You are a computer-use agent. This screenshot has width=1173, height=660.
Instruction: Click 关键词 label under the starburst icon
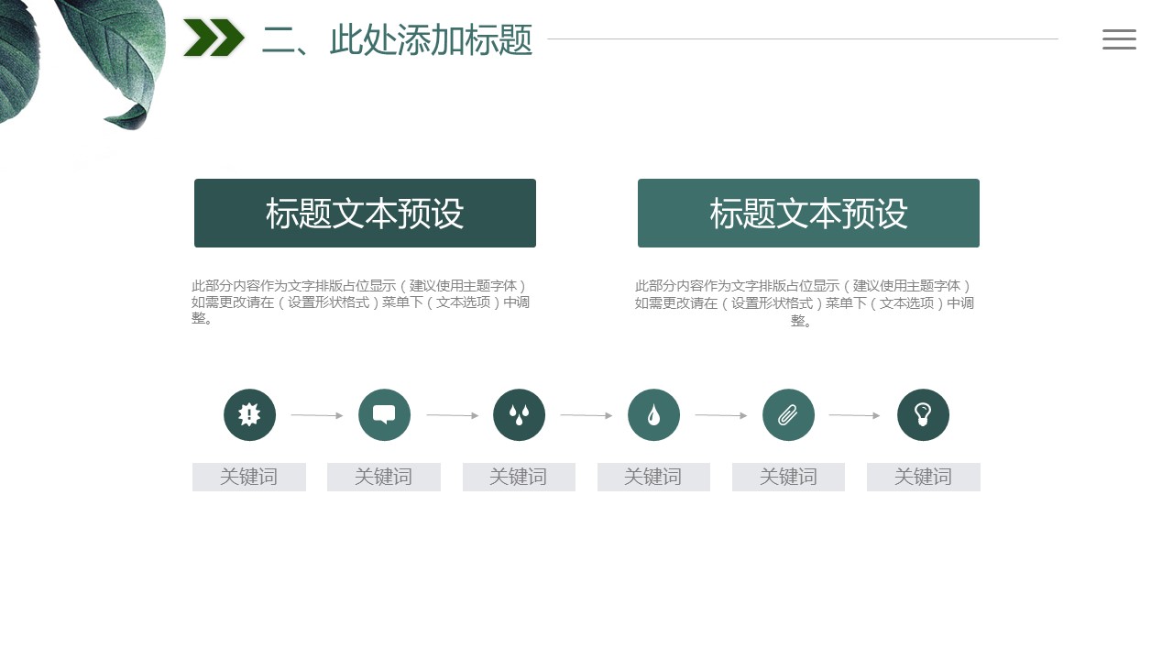click(x=249, y=477)
